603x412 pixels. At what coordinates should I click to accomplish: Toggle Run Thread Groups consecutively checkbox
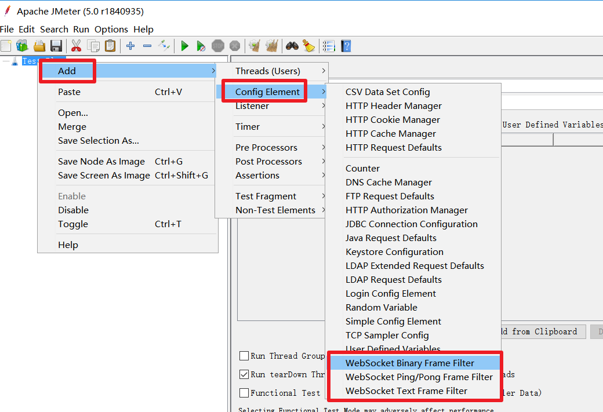pos(244,356)
